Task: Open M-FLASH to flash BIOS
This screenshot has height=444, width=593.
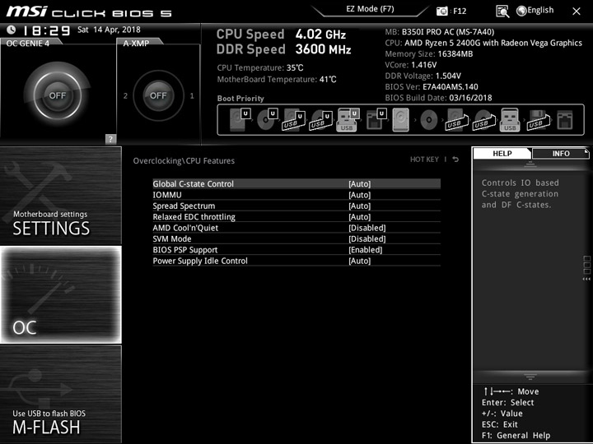Action: [60, 394]
